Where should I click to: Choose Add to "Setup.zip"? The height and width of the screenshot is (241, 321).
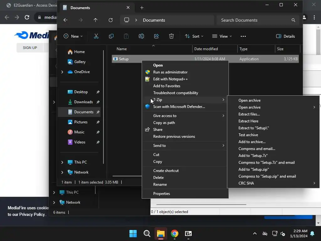coord(273,169)
